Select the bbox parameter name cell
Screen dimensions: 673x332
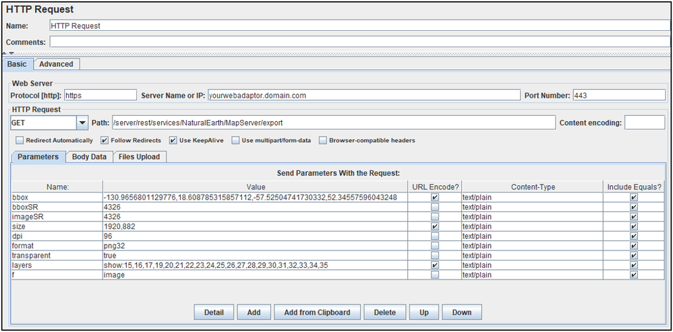[x=57, y=197]
